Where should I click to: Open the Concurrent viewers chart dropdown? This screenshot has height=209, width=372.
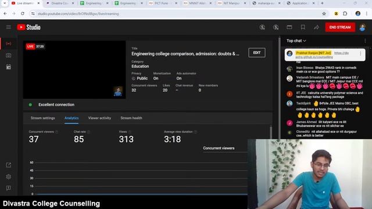click(225, 149)
